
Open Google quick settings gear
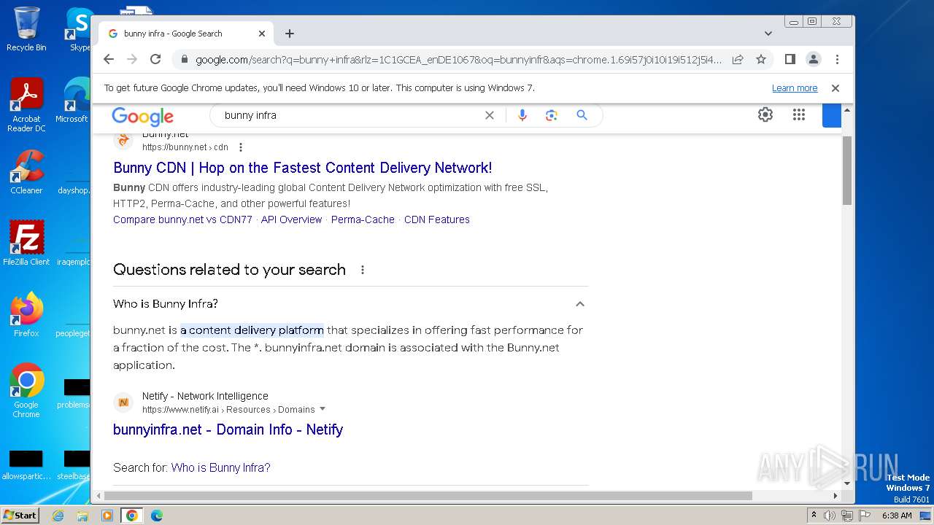(765, 114)
